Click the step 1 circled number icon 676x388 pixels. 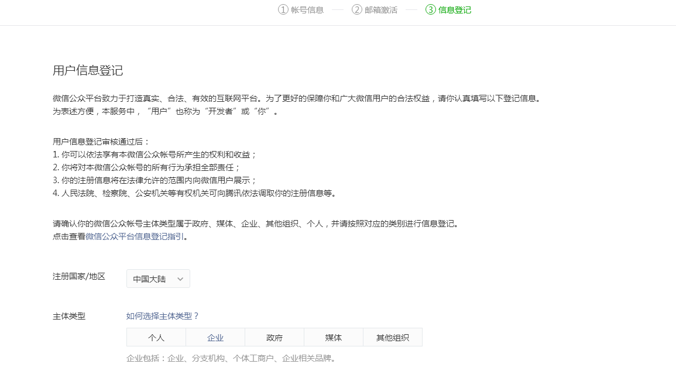[283, 9]
